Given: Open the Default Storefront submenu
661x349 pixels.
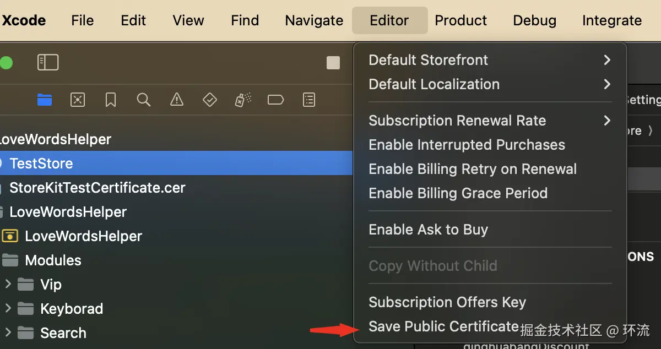Looking at the screenshot, I should (x=490, y=60).
